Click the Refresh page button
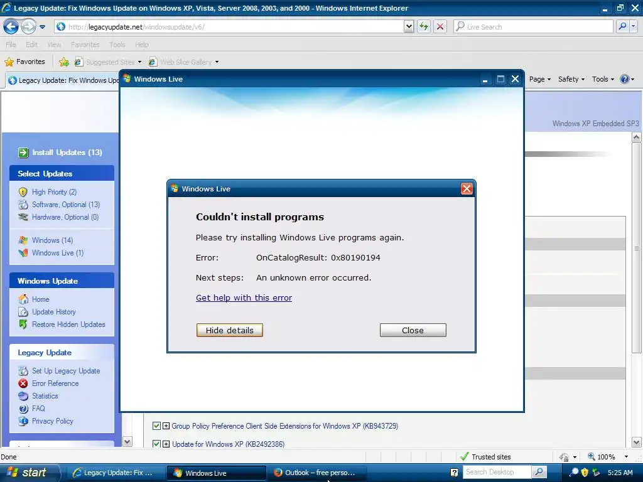 [x=424, y=26]
